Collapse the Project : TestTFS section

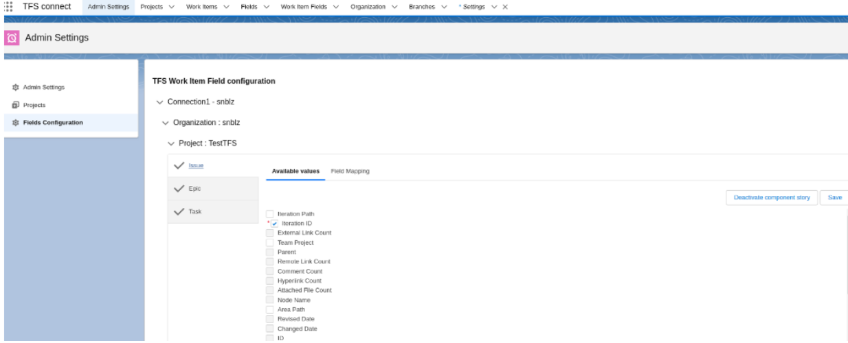(170, 144)
